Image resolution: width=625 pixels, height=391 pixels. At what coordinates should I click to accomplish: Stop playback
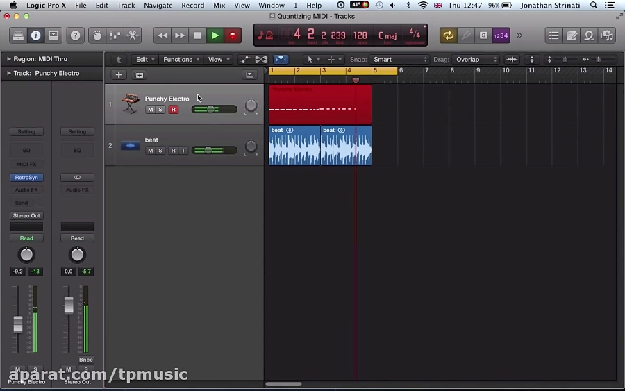click(x=197, y=35)
